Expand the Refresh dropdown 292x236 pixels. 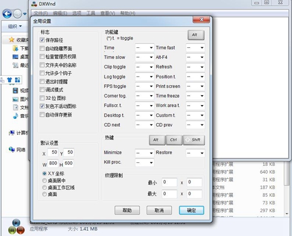(x=195, y=67)
